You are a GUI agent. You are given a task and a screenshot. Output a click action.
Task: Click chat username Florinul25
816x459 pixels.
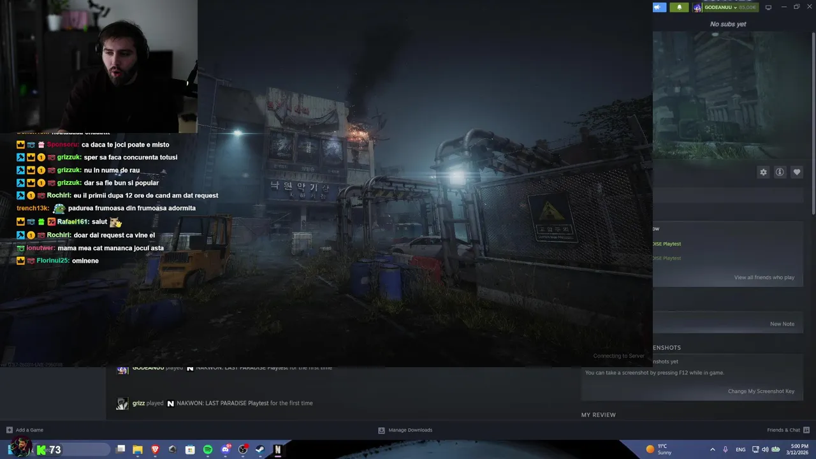pyautogui.click(x=52, y=261)
